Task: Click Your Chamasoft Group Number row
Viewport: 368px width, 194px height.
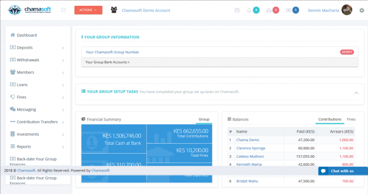Action: (x=220, y=52)
